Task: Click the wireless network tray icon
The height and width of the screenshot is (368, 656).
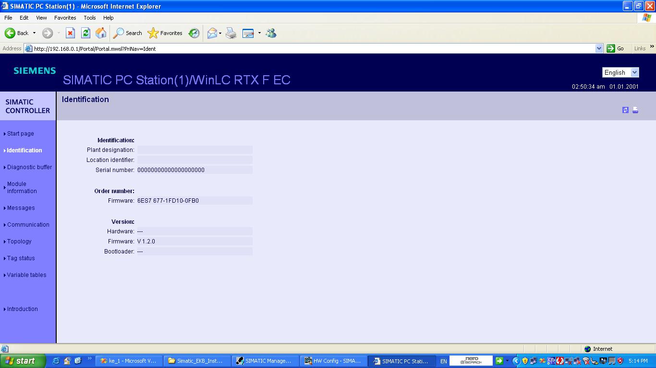Action: pos(586,361)
